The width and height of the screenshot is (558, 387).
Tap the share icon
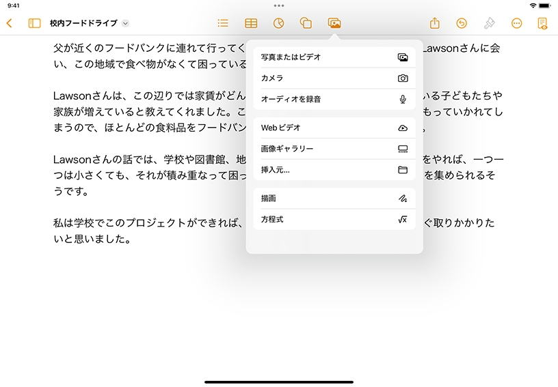click(435, 23)
